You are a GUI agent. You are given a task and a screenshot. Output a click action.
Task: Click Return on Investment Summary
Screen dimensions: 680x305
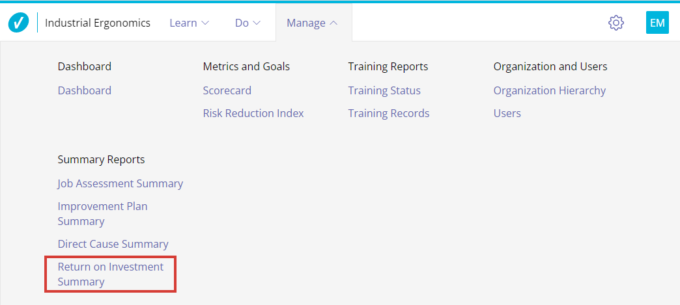tap(110, 274)
